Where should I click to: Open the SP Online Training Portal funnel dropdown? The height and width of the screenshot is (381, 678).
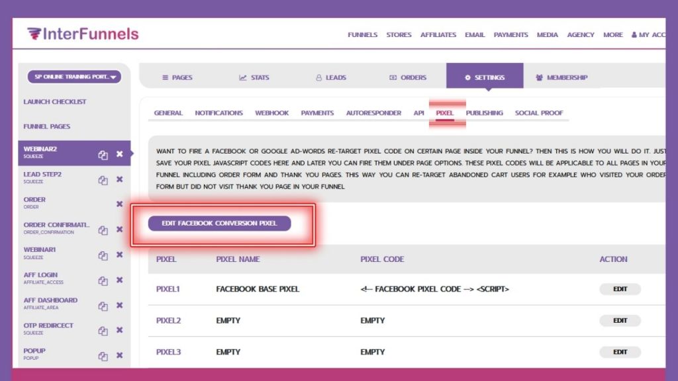coord(74,77)
